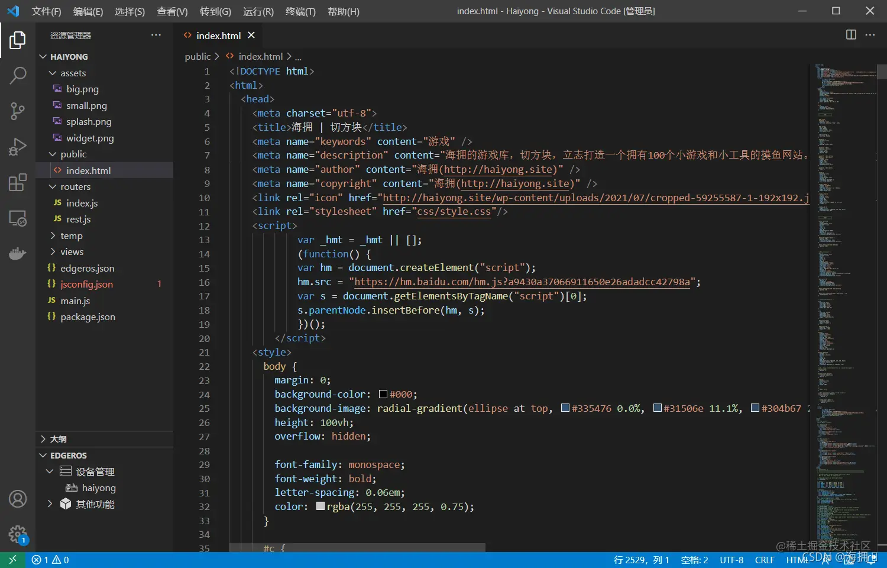The height and width of the screenshot is (568, 887).
Task: Select index.html in the file tree
Action: pos(104,170)
